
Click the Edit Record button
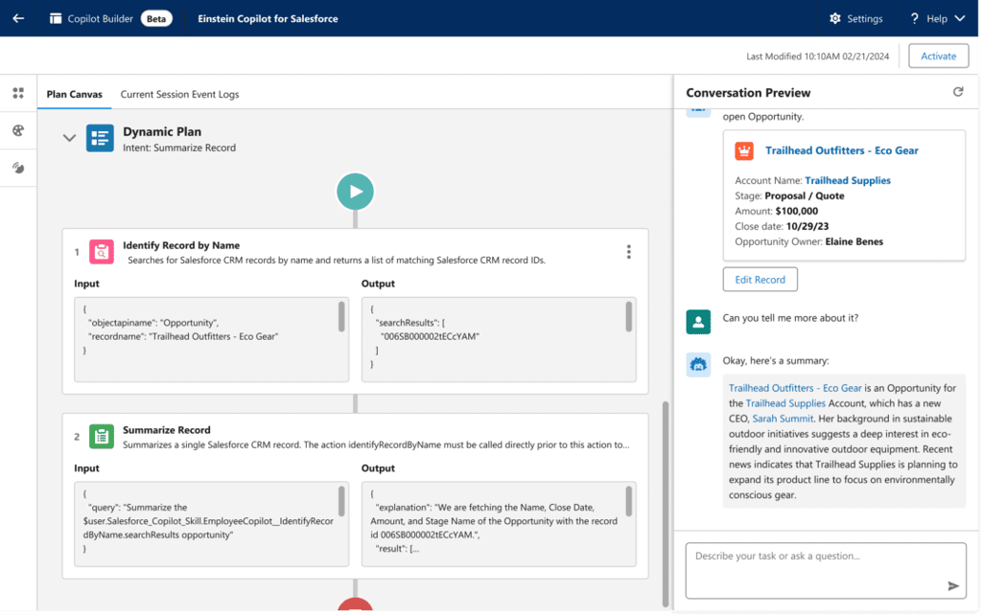tap(760, 279)
